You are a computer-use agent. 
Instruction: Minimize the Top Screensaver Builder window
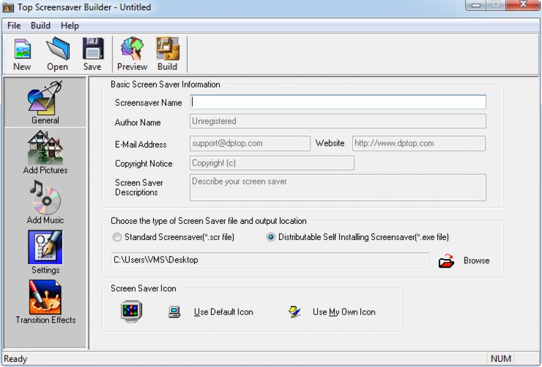476,5
